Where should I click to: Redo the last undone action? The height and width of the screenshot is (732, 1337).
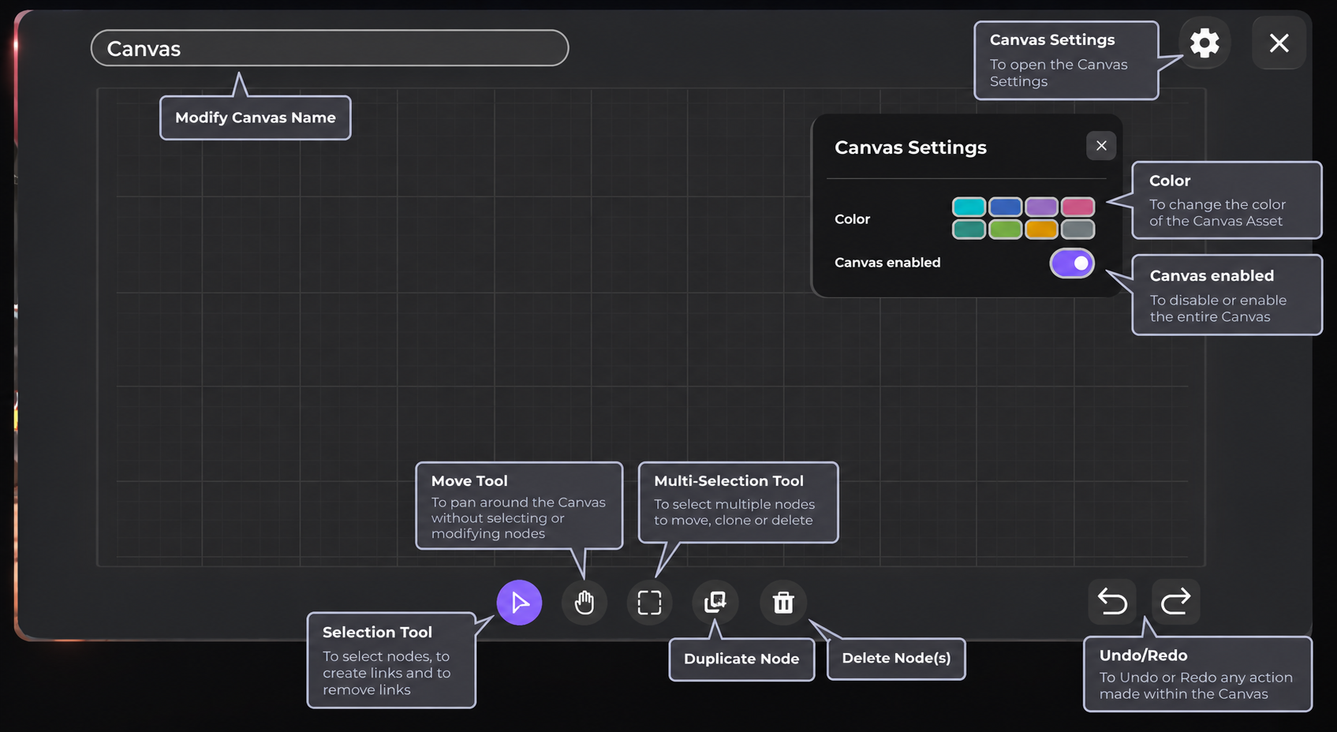(x=1175, y=602)
